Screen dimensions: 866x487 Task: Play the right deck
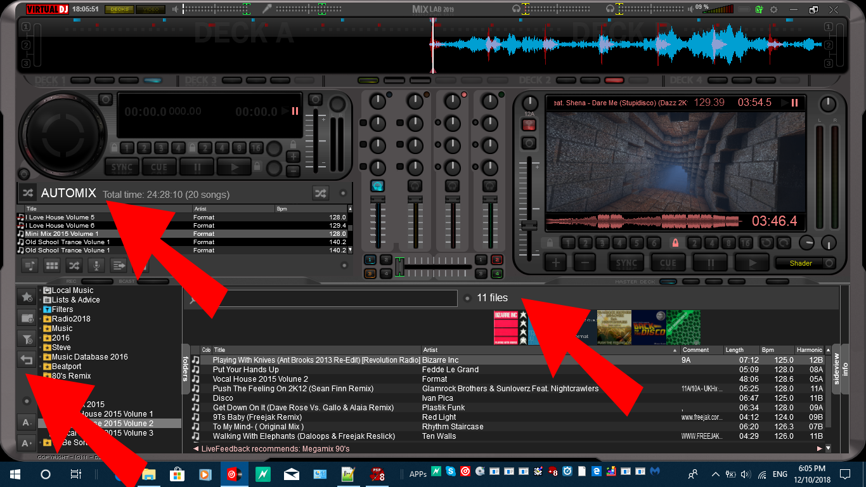pos(752,263)
